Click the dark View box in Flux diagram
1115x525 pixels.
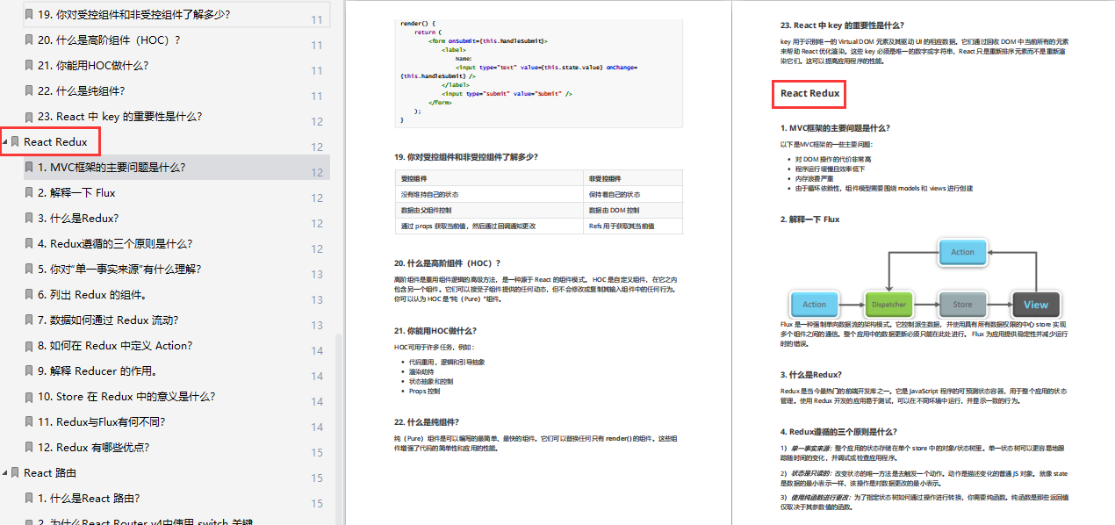1036,305
